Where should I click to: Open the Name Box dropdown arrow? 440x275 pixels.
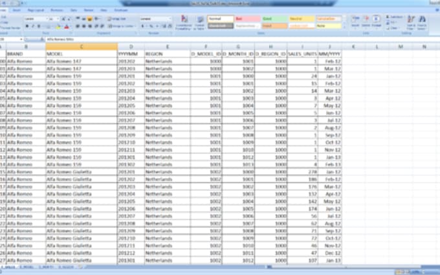click(21, 39)
